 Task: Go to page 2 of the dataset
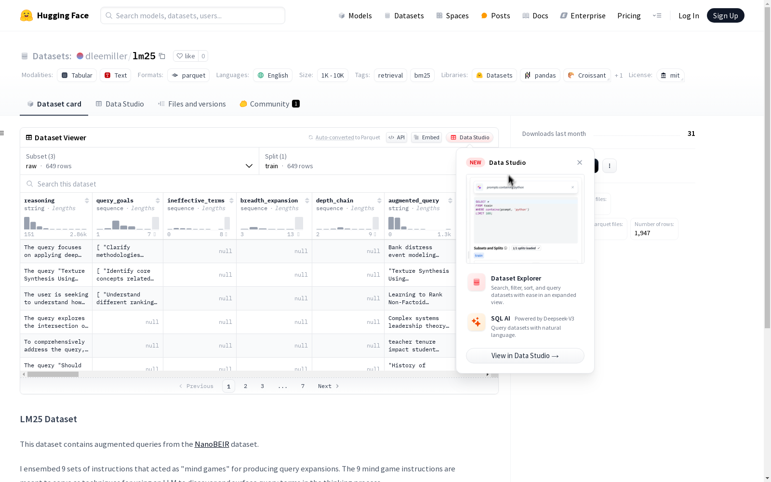coord(245,386)
